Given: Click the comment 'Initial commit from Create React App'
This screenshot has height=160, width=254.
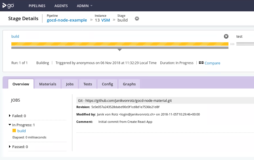Looking at the screenshot, I should (125, 122).
